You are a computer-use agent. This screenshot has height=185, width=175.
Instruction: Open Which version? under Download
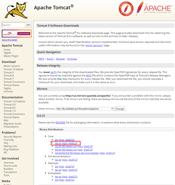point(12,66)
